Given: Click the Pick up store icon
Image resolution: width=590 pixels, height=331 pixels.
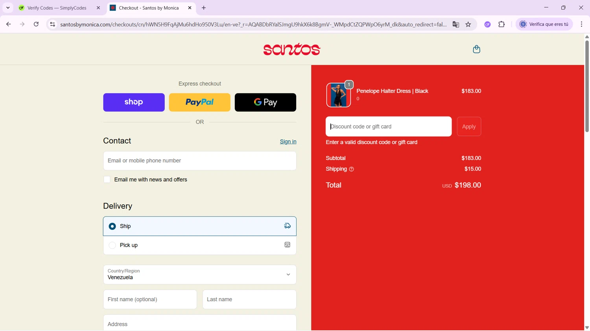Looking at the screenshot, I should click(287, 245).
